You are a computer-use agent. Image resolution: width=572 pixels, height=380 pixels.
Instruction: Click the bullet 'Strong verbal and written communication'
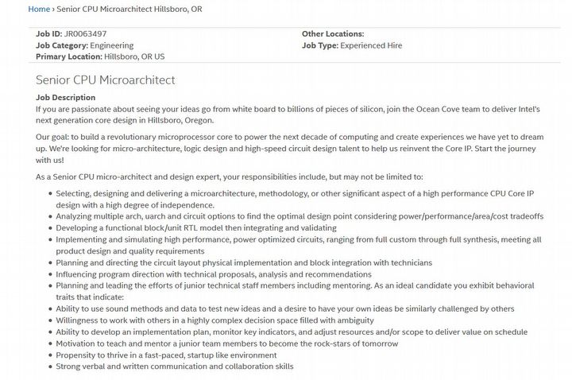pos(174,366)
